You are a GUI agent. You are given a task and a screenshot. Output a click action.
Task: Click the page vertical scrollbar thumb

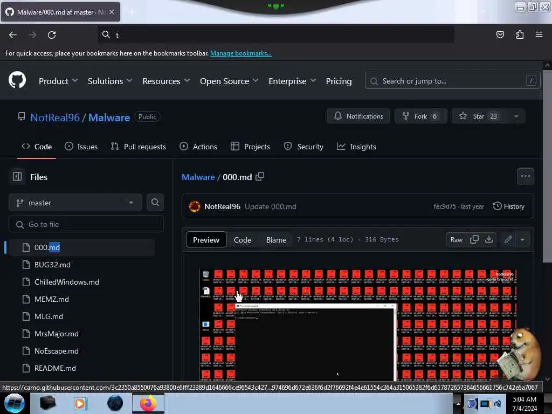pos(547,166)
